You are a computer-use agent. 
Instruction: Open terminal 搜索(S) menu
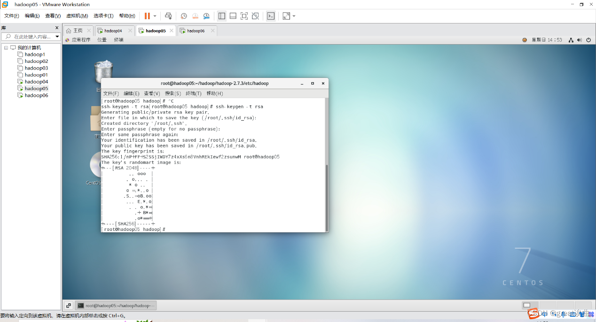tap(173, 93)
